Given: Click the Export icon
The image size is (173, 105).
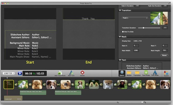Looking at the screenshot, I should (x=166, y=73).
